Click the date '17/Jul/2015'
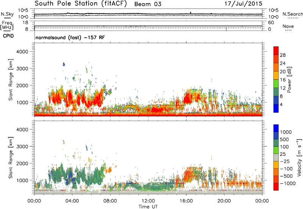The image size is (303, 209). click(243, 4)
